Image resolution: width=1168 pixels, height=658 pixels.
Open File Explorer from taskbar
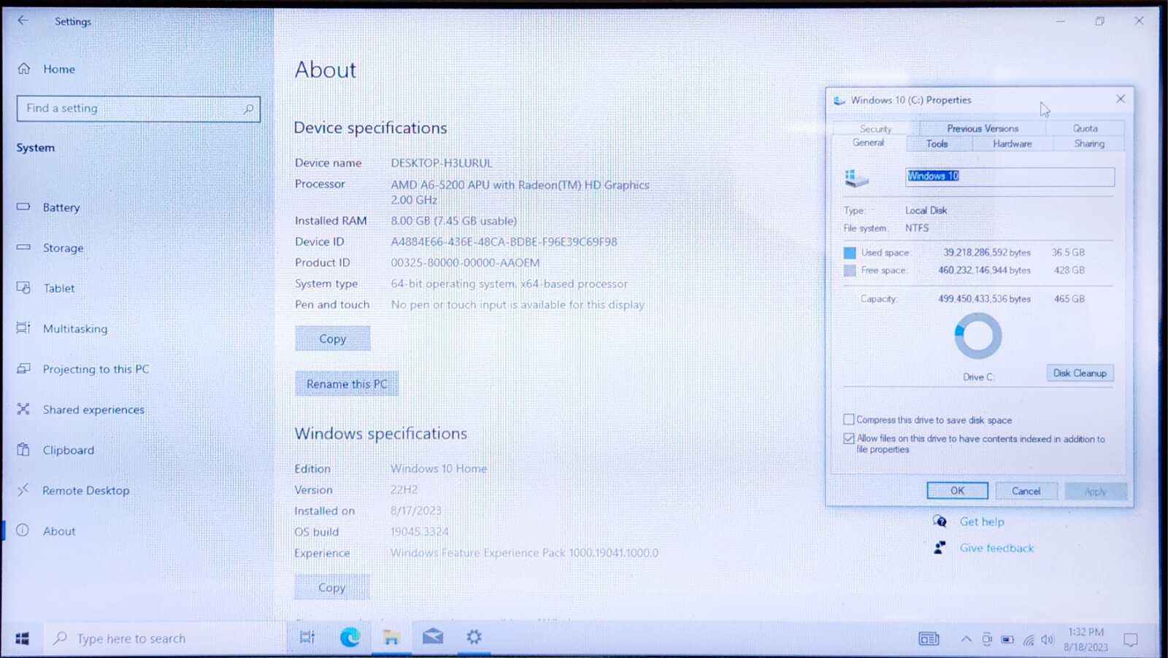391,638
